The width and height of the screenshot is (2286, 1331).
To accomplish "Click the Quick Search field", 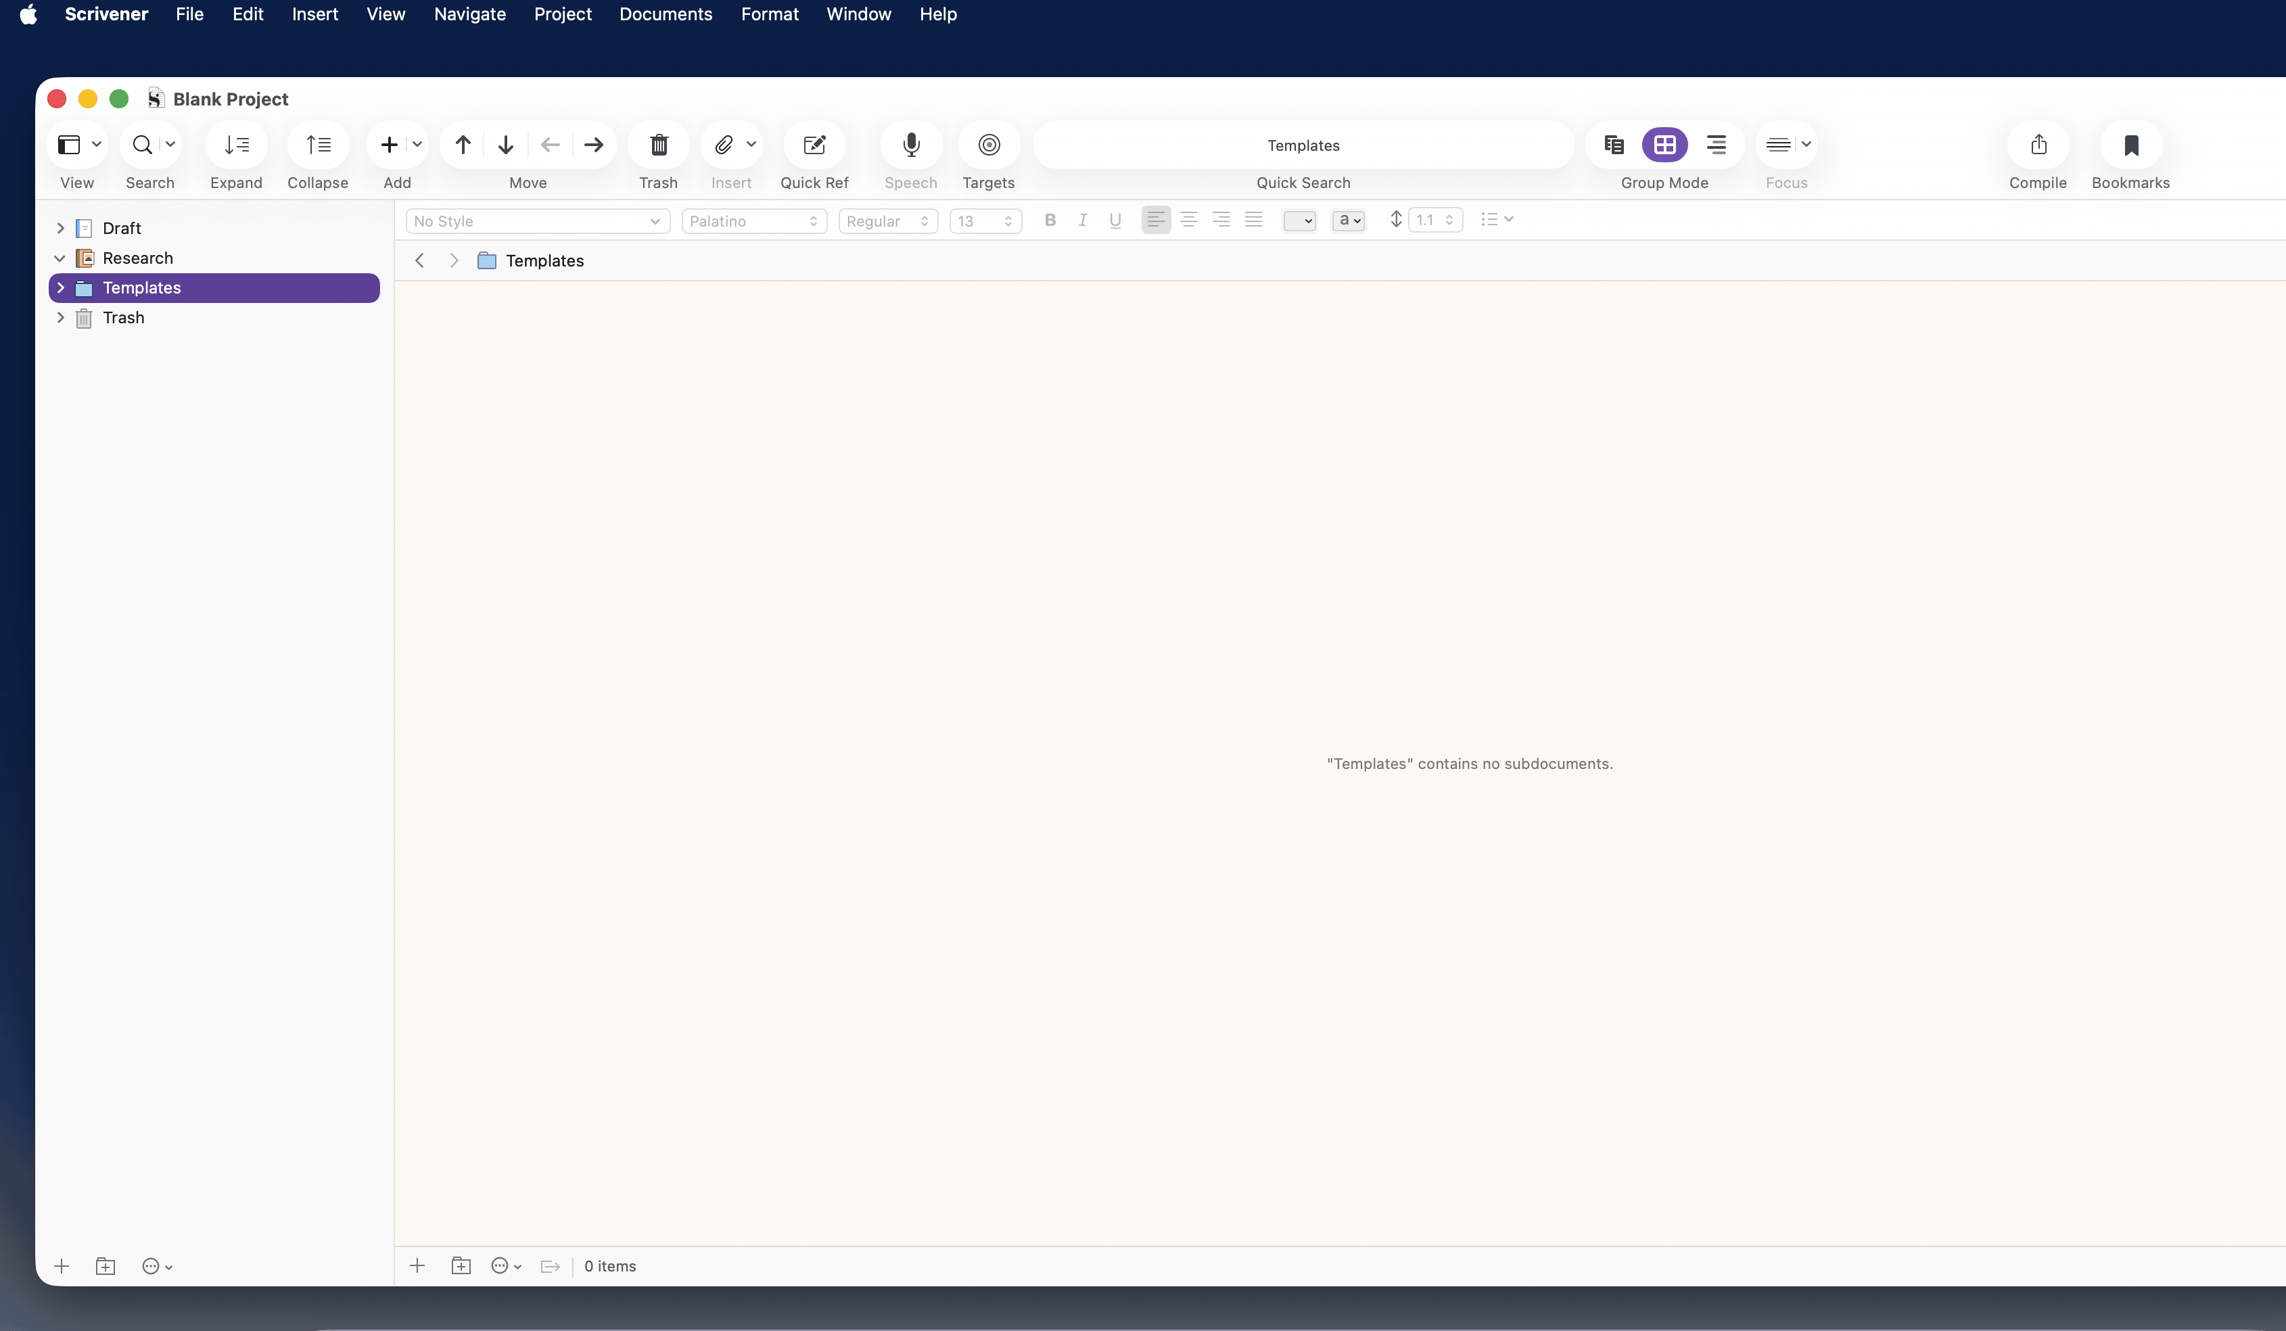I will pyautogui.click(x=1303, y=145).
